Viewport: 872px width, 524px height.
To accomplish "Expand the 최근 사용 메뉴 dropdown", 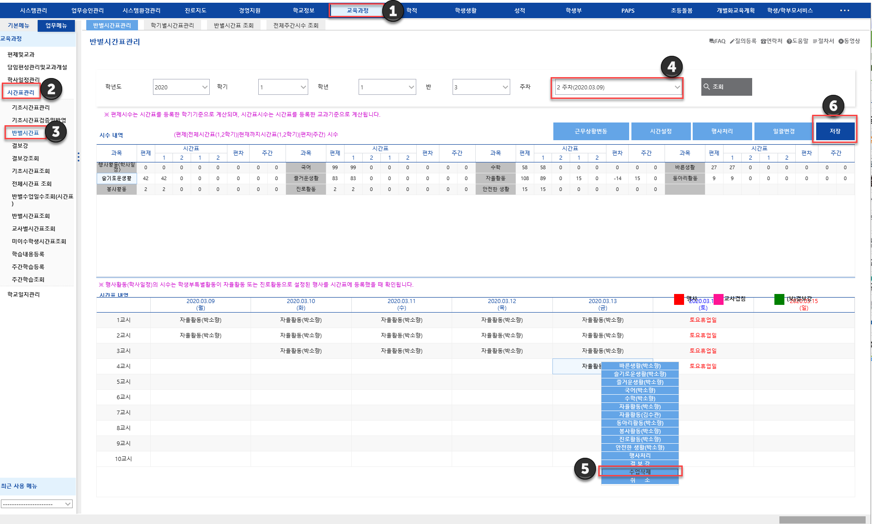I will tap(36, 504).
